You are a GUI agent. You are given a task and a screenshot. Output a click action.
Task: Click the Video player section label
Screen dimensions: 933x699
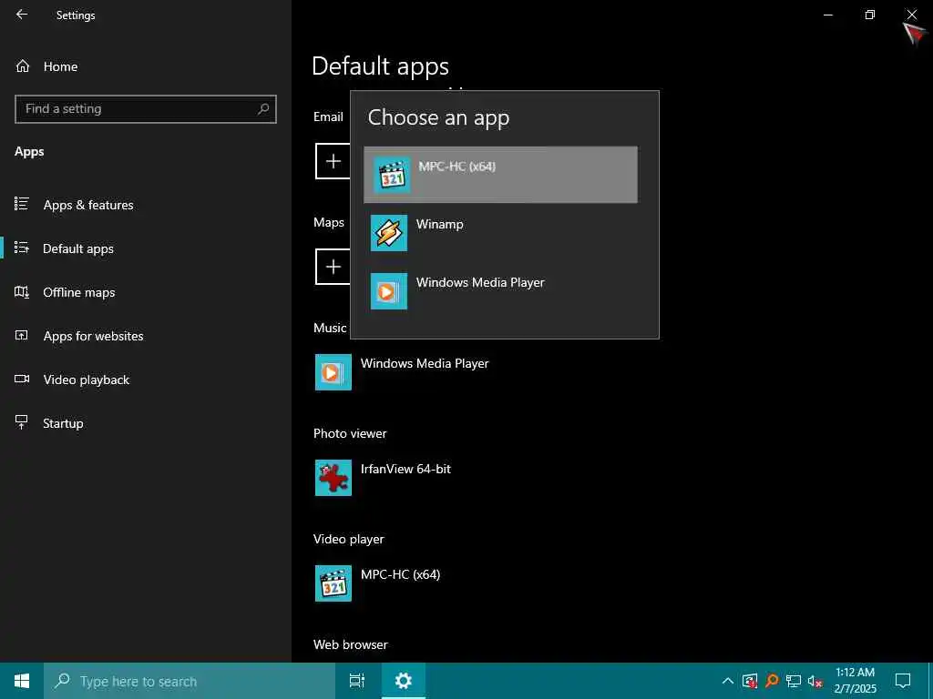coord(349,539)
